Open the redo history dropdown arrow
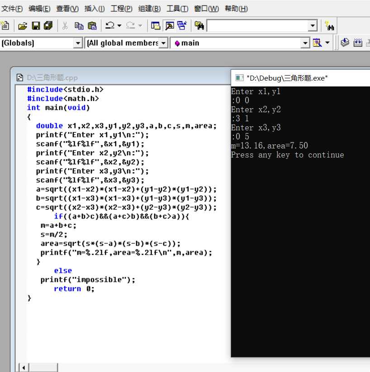 (140, 25)
